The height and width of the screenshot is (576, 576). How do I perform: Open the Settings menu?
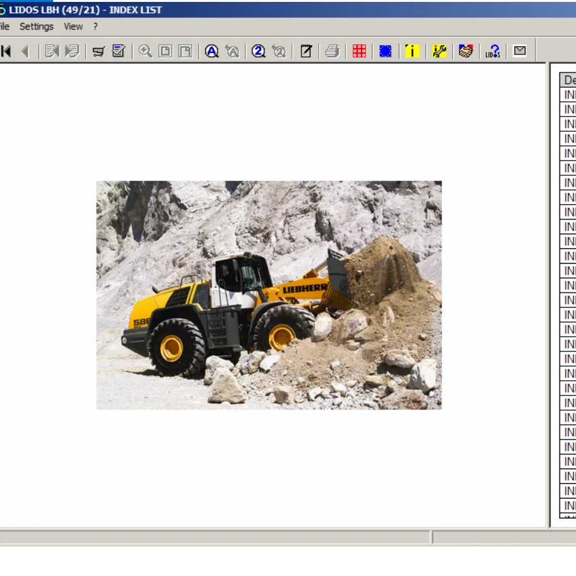36,26
